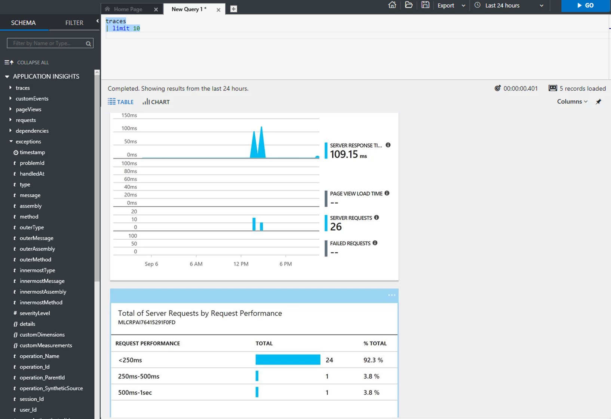Screen dimensions: 611x419
Task: Switch to the Home Page tab
Action: click(128, 9)
